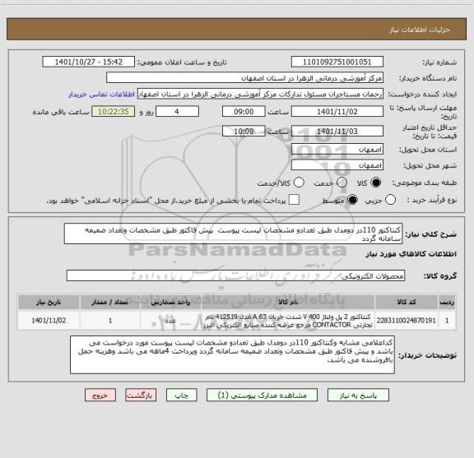Click the کد کالا column header
The image size is (474, 458).
click(407, 302)
